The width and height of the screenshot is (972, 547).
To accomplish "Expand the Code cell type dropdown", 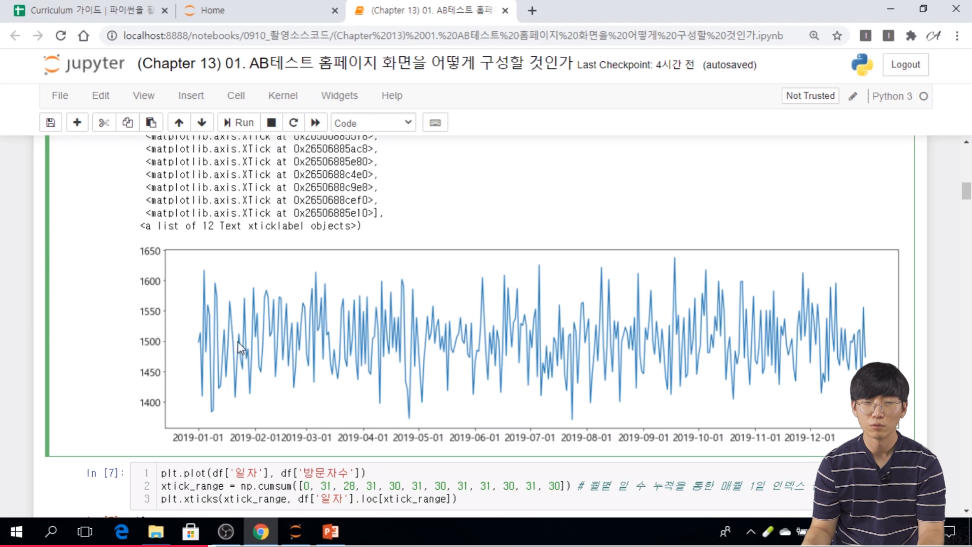I will click(x=373, y=123).
